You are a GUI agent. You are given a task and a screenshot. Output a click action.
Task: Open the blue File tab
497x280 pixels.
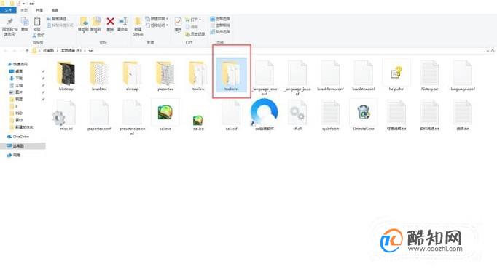click(x=8, y=10)
